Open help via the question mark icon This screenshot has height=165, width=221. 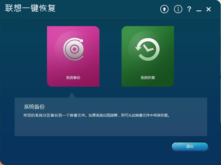189,9
